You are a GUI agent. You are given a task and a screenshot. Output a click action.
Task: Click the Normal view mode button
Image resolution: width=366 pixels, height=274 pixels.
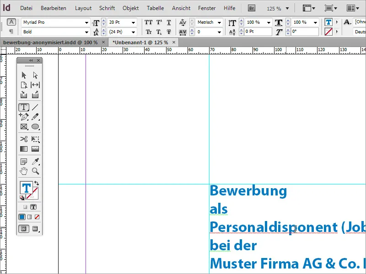pos(24,229)
